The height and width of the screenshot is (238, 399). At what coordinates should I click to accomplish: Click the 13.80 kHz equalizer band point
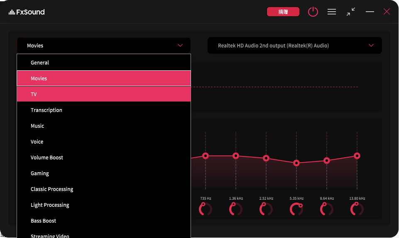click(357, 156)
